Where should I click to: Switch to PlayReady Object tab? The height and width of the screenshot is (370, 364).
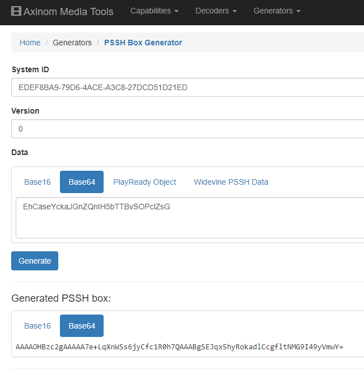pyautogui.click(x=144, y=182)
